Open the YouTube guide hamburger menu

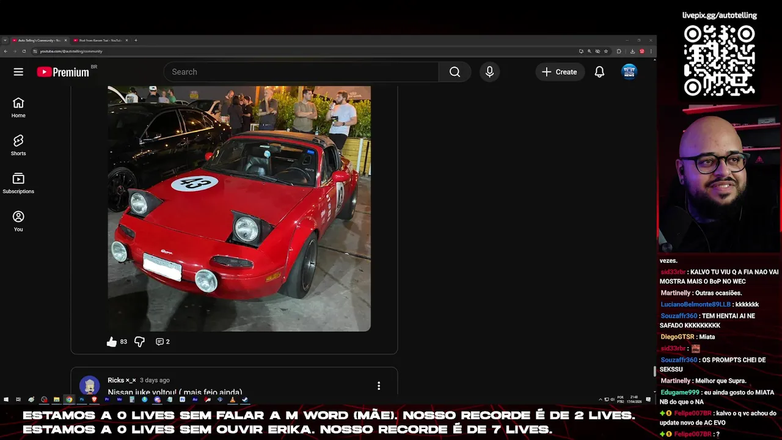(x=18, y=72)
